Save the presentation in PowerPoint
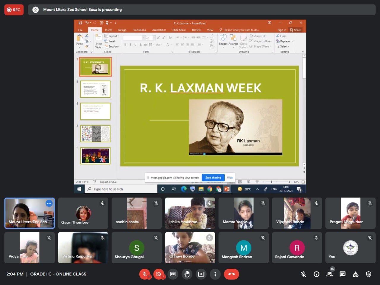The image size is (380, 285). point(80,23)
